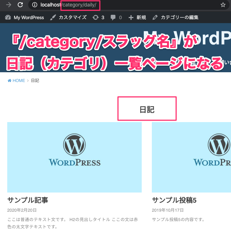Click the 日記 category page heading
The image size is (231, 229).
(147, 109)
